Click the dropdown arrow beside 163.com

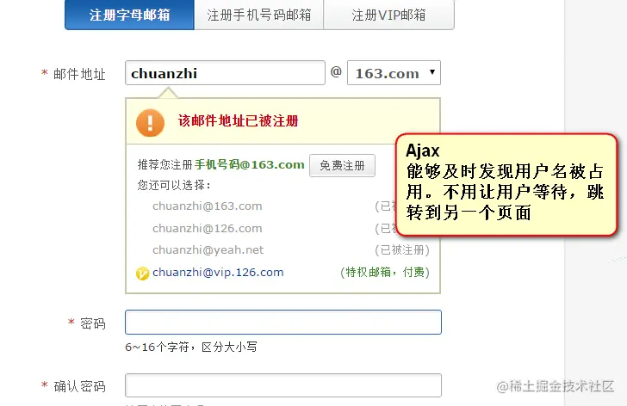(x=431, y=72)
